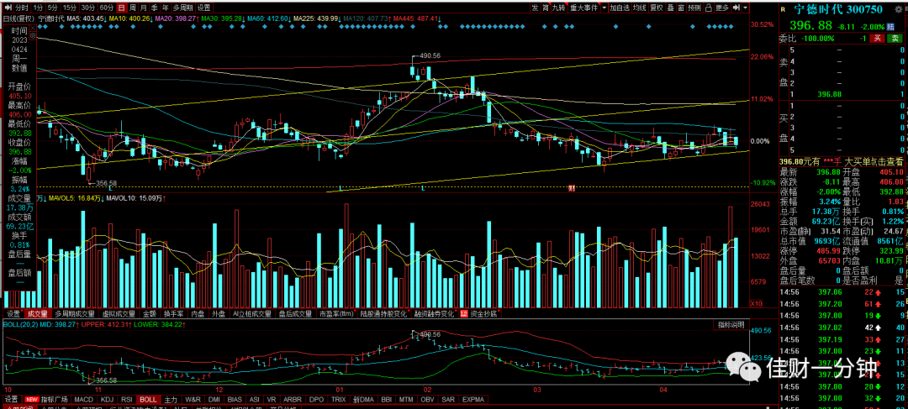Click the red 买 buy button

pos(878,38)
